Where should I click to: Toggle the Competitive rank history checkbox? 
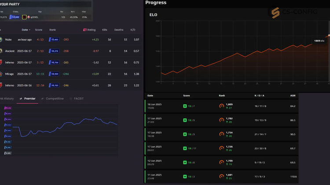pos(42,99)
